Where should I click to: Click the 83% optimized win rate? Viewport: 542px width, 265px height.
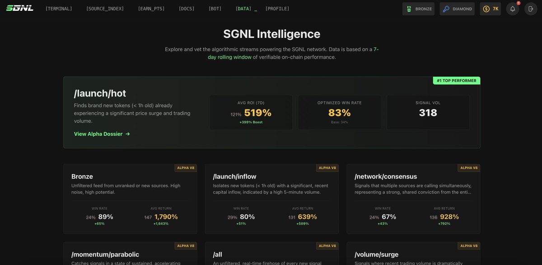tap(340, 113)
